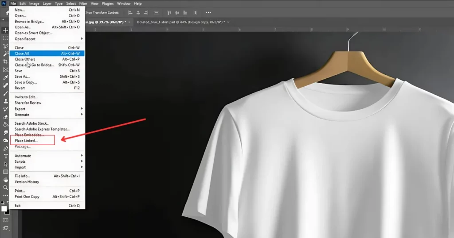This screenshot has height=238, width=454.
Task: Select the Pen tool
Action: [6, 148]
